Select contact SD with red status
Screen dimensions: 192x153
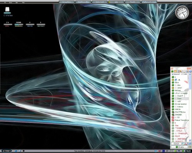pyautogui.click(x=180, y=117)
